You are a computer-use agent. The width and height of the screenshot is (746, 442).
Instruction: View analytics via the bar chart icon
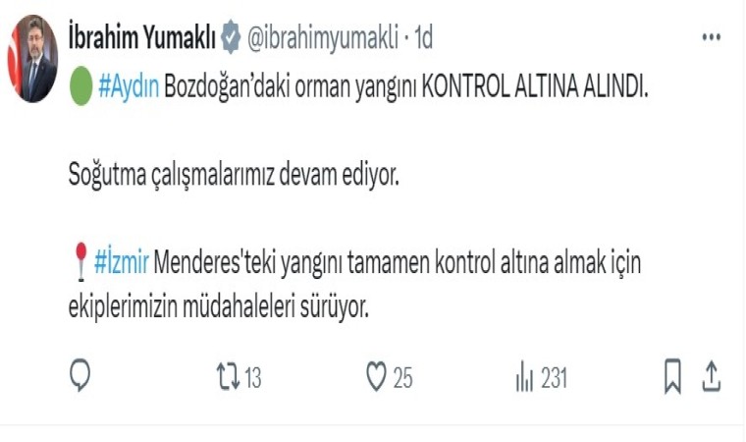click(x=524, y=376)
